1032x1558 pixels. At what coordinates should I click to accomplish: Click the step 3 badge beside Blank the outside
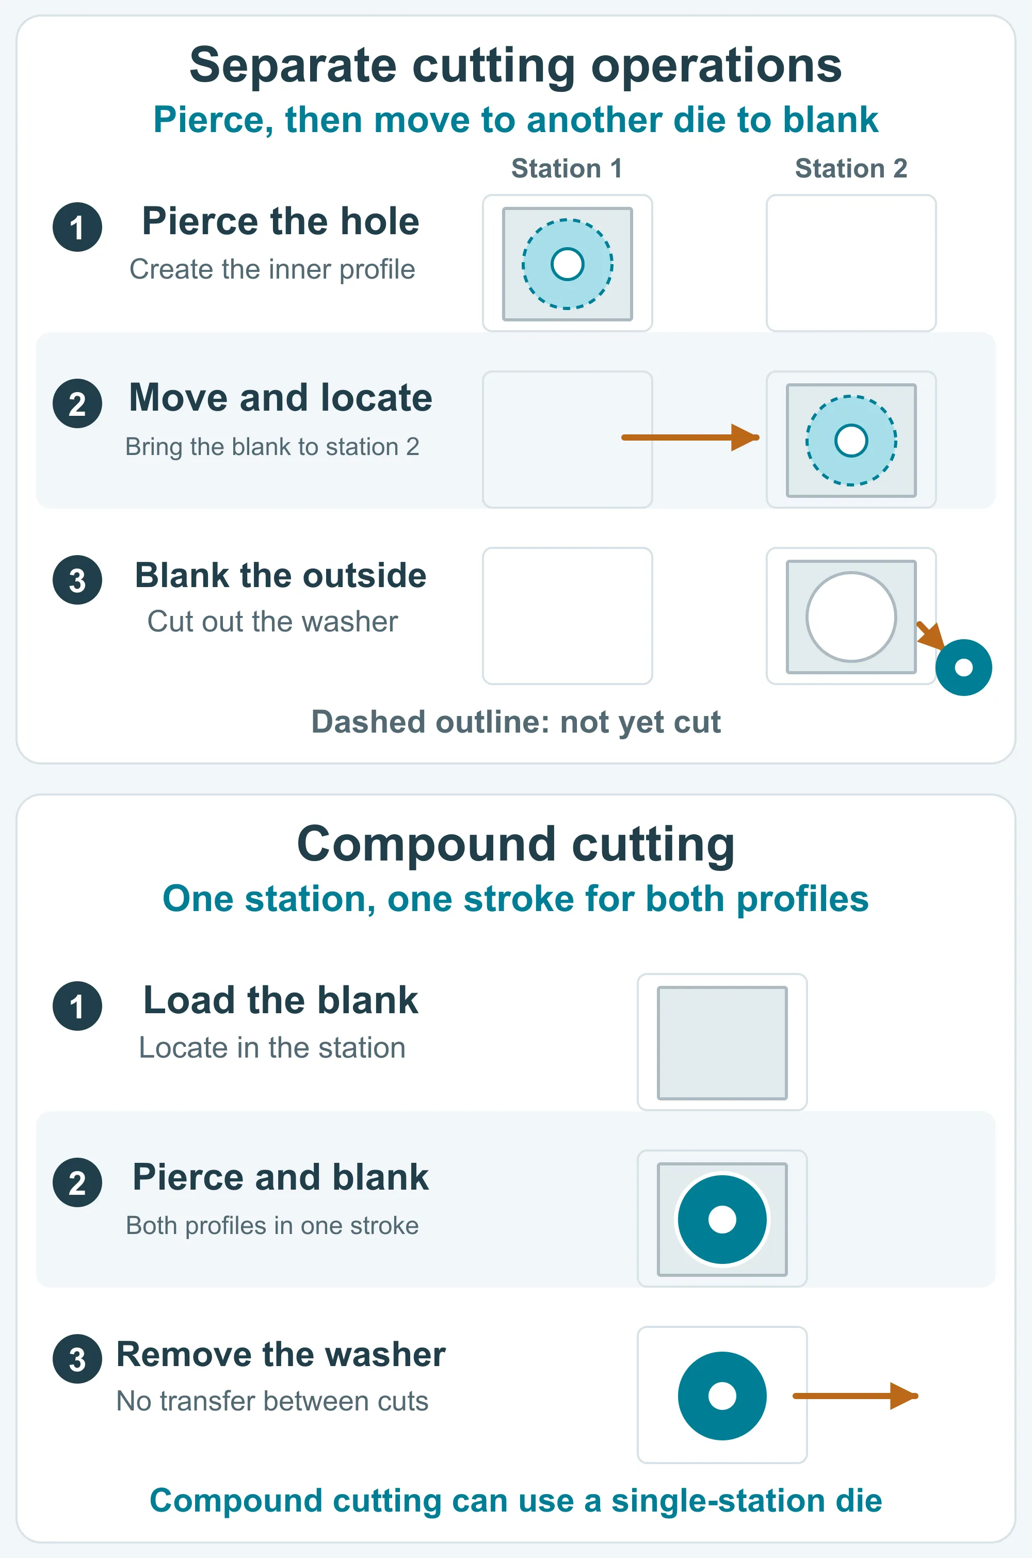[77, 580]
